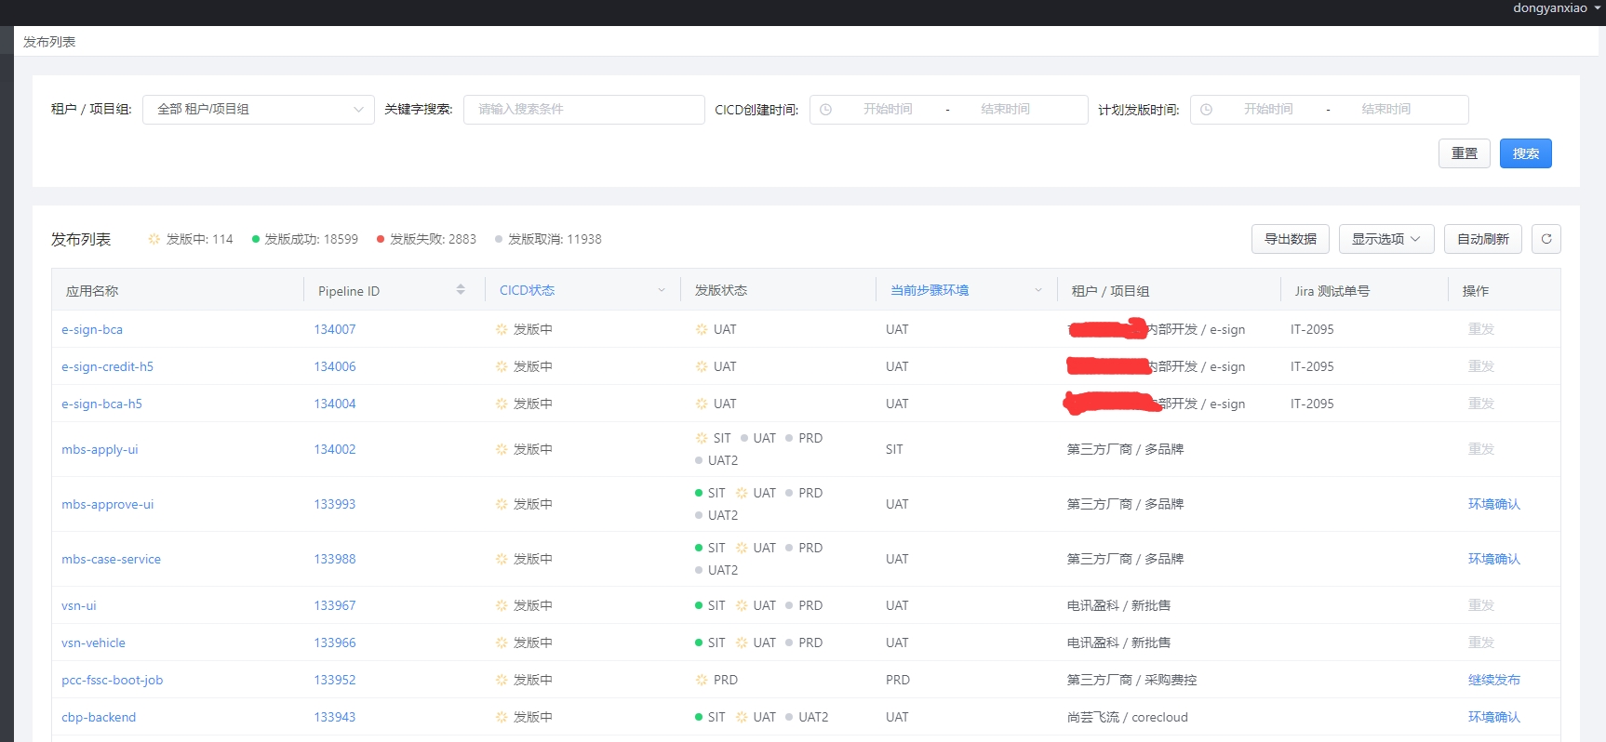Click IT-2095 cell in e-sign-bca row
Screen dimensions: 1606x742
point(1312,329)
